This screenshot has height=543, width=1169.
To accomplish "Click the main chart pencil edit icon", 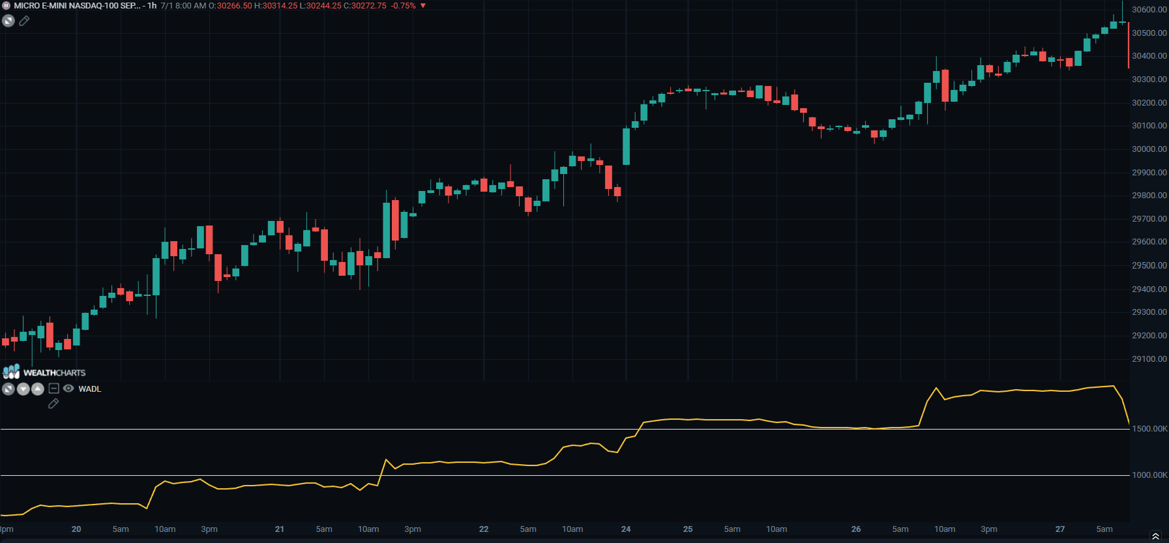I will (x=24, y=21).
